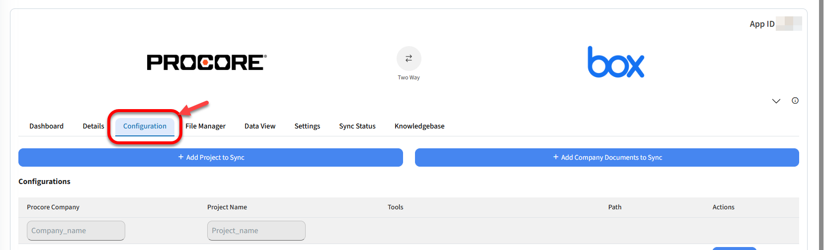Switch to the Settings tab

tap(307, 126)
